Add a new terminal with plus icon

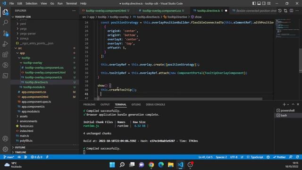[284, 104]
